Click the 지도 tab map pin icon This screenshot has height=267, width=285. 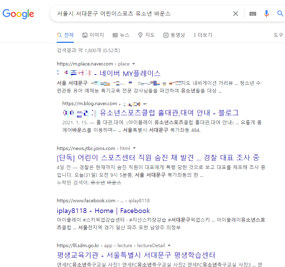click(140, 35)
